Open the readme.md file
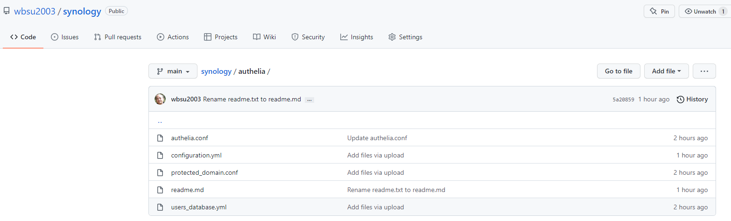Image resolution: width=731 pixels, height=221 pixels. point(188,190)
